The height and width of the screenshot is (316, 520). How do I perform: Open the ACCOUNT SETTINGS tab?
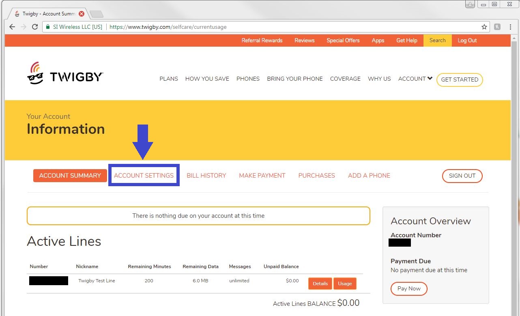coord(144,176)
